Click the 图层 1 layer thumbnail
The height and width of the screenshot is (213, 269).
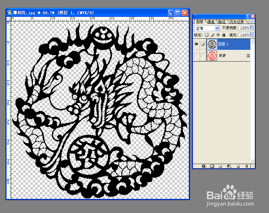point(212,44)
